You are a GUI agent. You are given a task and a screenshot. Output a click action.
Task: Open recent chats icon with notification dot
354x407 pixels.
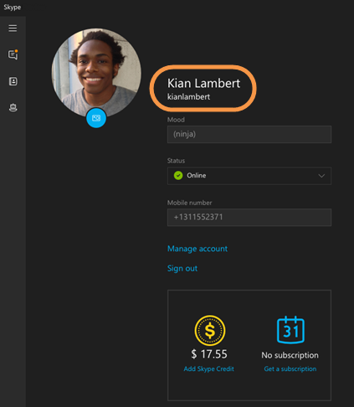click(x=13, y=54)
